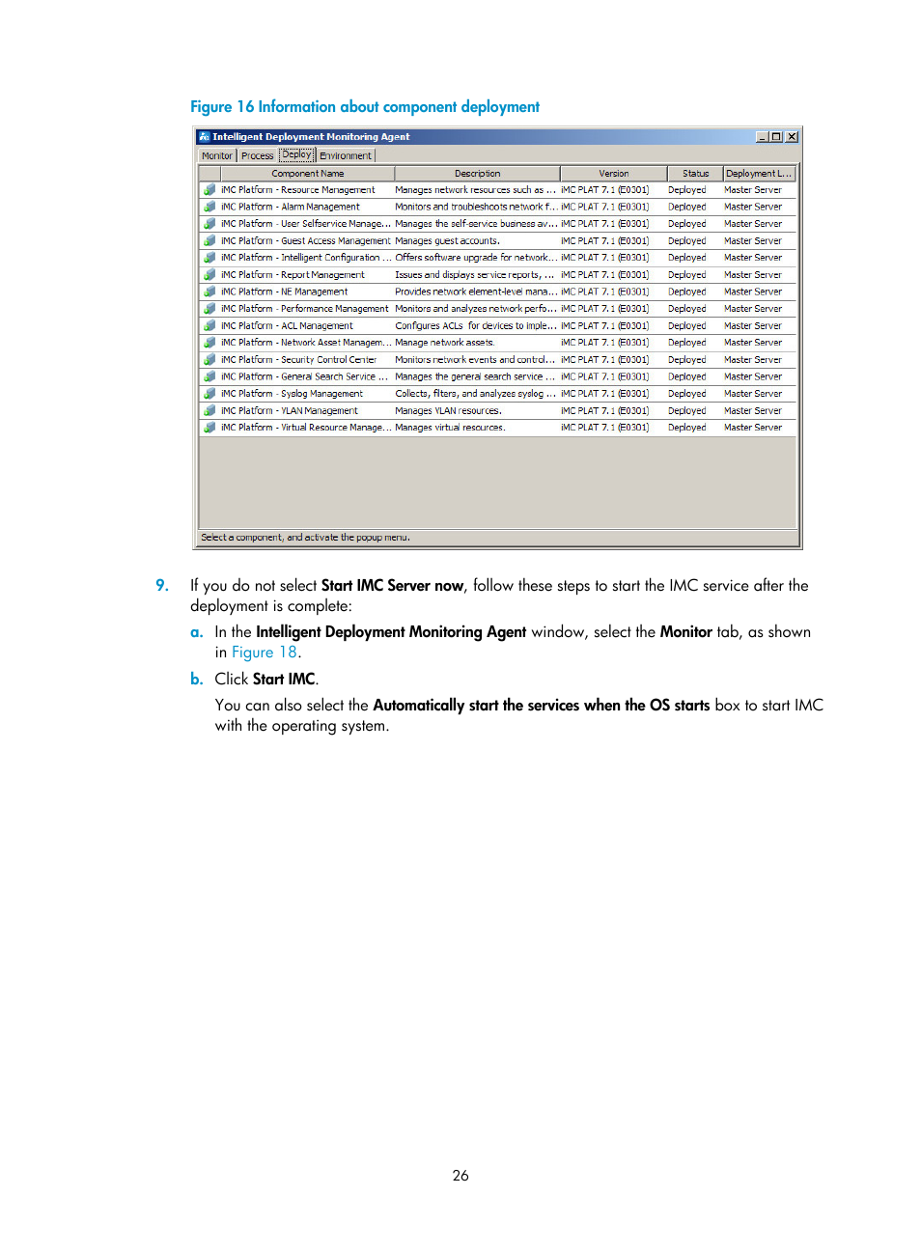
Task: Click the Alarm Management component icon
Action: pos(209,207)
